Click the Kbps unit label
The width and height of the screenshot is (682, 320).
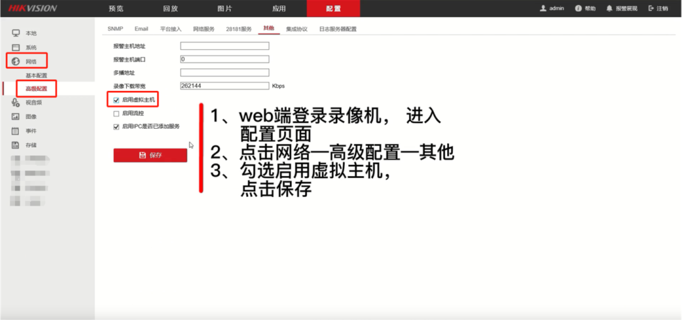(x=278, y=86)
